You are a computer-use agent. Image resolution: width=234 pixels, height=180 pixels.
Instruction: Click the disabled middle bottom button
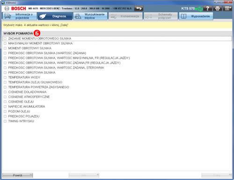tap(84, 175)
